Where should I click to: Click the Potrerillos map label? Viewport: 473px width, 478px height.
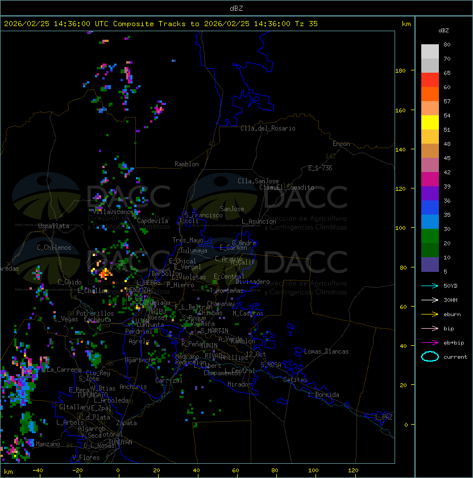pyautogui.click(x=95, y=313)
